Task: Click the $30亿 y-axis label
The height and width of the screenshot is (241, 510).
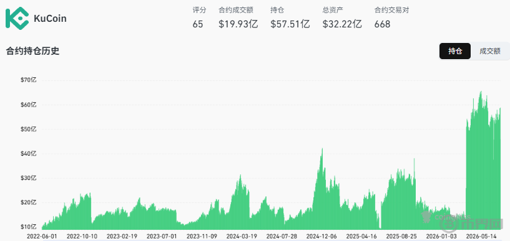Action: (29, 177)
